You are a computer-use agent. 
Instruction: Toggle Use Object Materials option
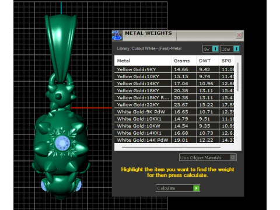[208, 157]
